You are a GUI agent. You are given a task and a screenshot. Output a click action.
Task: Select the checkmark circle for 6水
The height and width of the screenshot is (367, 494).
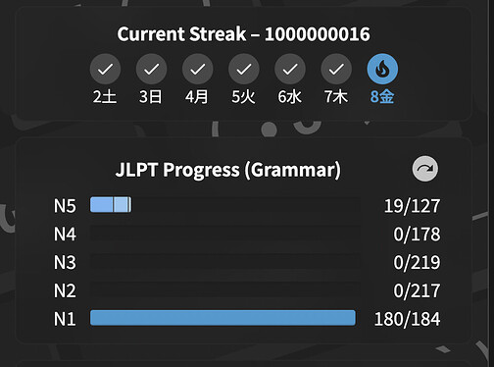coord(290,69)
